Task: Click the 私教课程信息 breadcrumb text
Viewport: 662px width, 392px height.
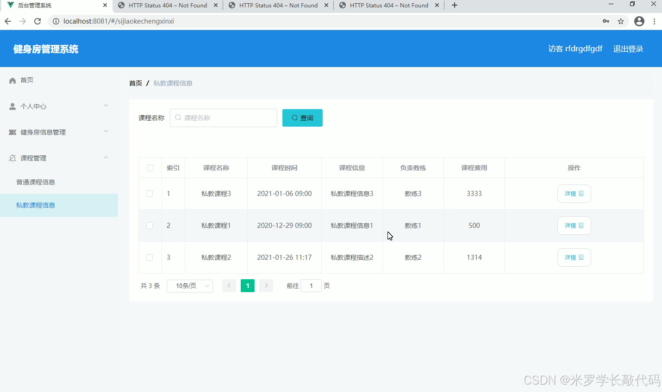Action: coord(173,83)
